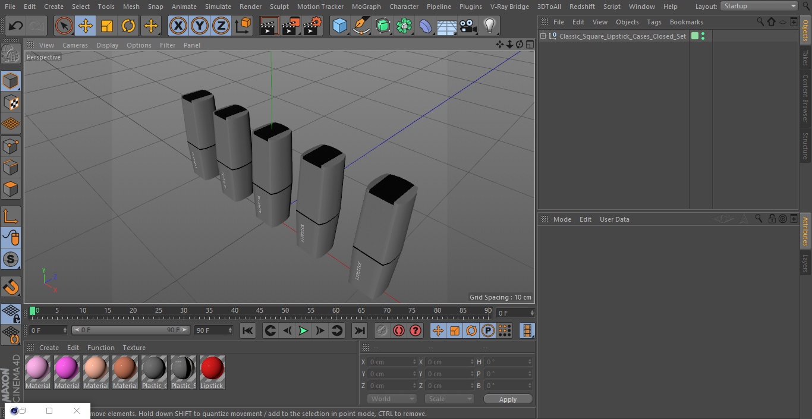Click the Apply button

[x=508, y=399]
